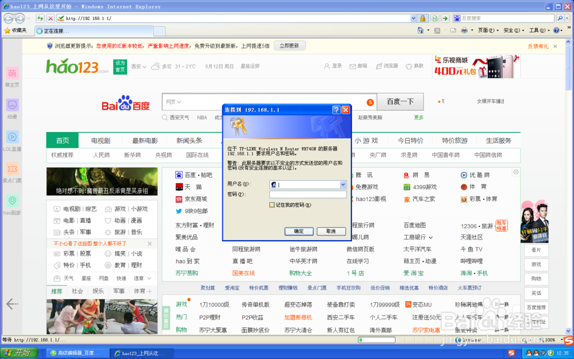This screenshot has height=359, width=574.
Task: Toggle the 记住我的密码 checkbox
Action: [x=272, y=205]
